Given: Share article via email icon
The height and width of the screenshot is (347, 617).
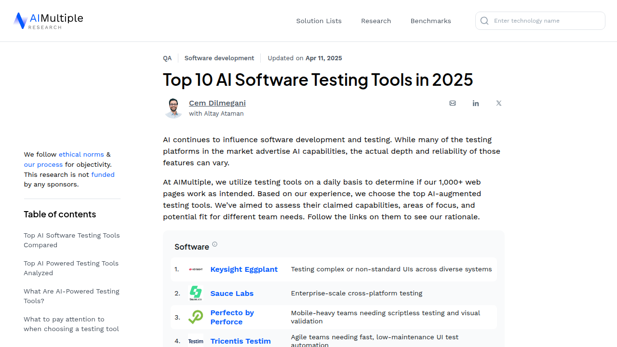Looking at the screenshot, I should click(453, 103).
